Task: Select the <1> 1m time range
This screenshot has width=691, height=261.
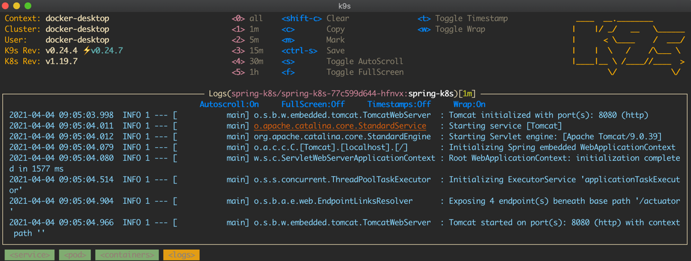Action: pos(245,29)
